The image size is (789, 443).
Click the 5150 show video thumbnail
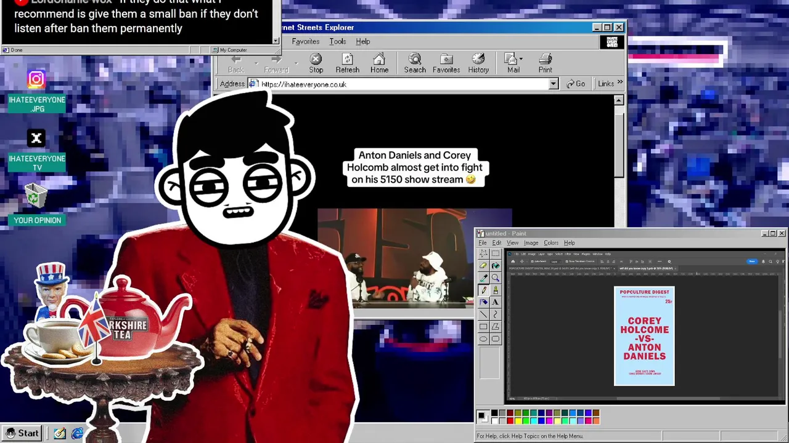click(414, 258)
